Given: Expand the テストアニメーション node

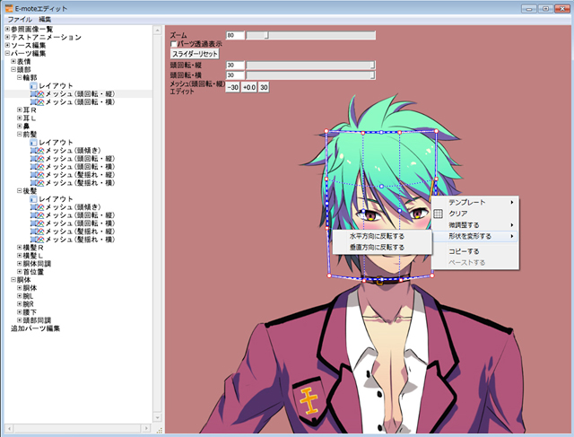Looking at the screenshot, I should (7, 37).
